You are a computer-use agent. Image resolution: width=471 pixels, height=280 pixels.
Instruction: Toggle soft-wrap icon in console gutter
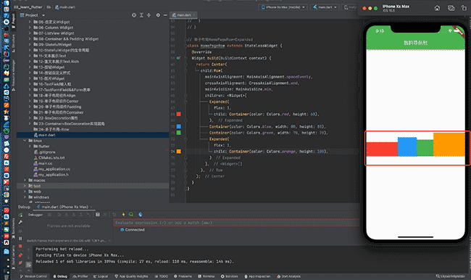pyautogui.click(x=28, y=265)
